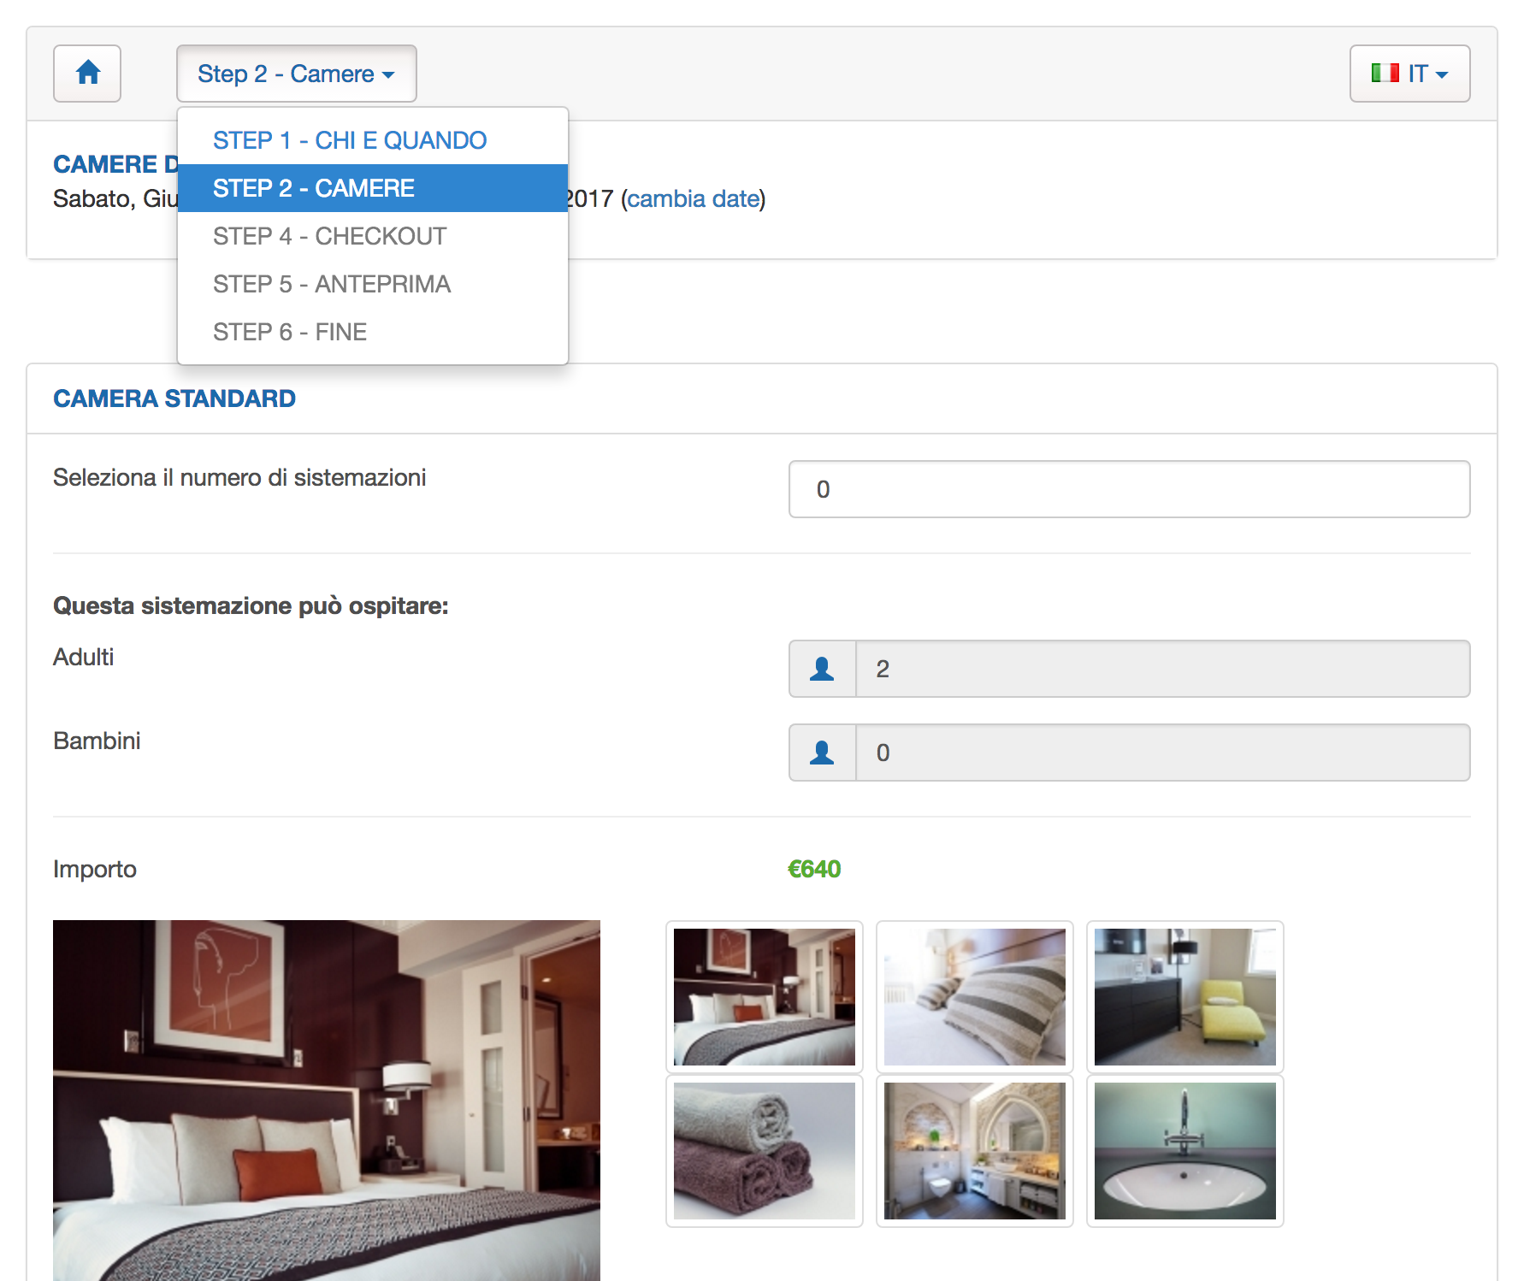Select Step 1 - Chi e Quando
Image resolution: width=1524 pixels, height=1281 pixels.
350,140
